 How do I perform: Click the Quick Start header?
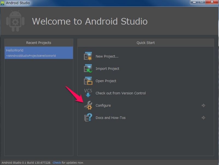[146, 43]
